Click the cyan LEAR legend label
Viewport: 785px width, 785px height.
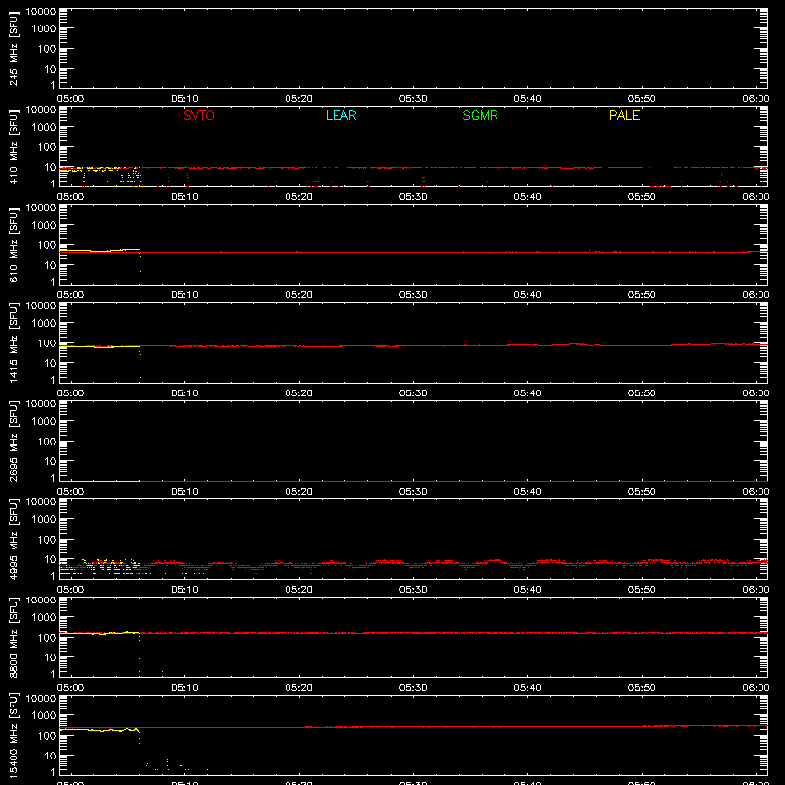340,115
